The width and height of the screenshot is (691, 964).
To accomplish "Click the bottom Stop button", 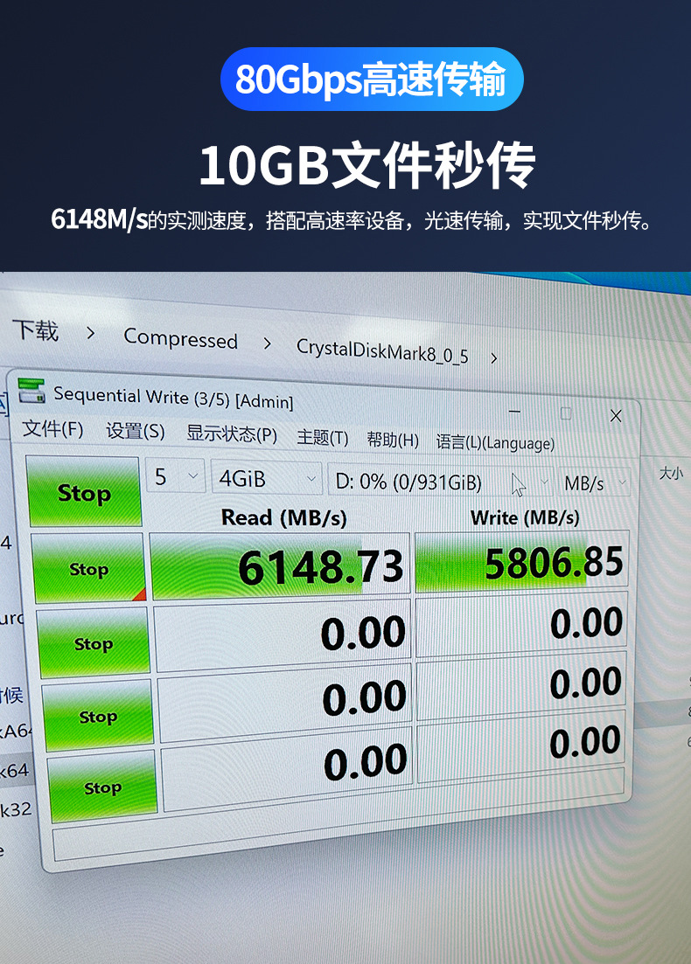I will tap(102, 787).
